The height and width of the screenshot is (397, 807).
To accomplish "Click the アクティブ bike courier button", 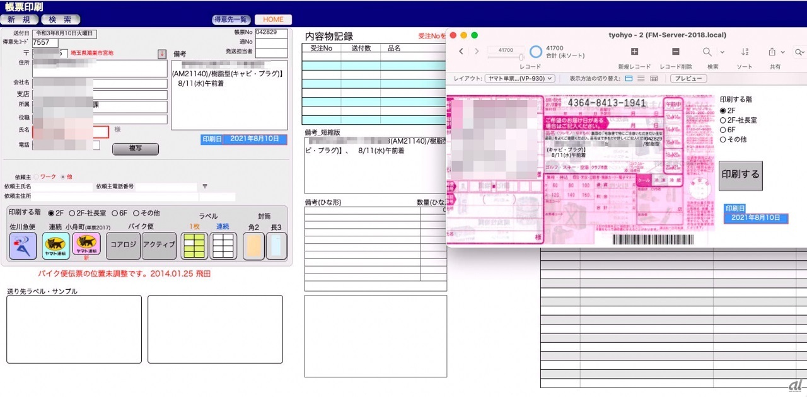I will (159, 246).
